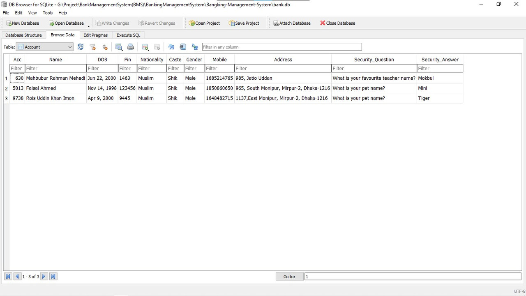Viewport: 526px width, 296px height.
Task: Select the DOB cell 'Nov 14, 1998'
Action: click(x=102, y=88)
